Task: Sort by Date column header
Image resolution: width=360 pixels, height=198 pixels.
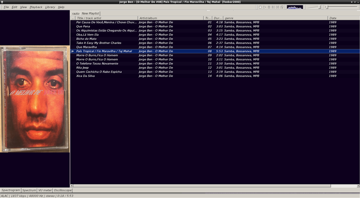Action: point(344,18)
